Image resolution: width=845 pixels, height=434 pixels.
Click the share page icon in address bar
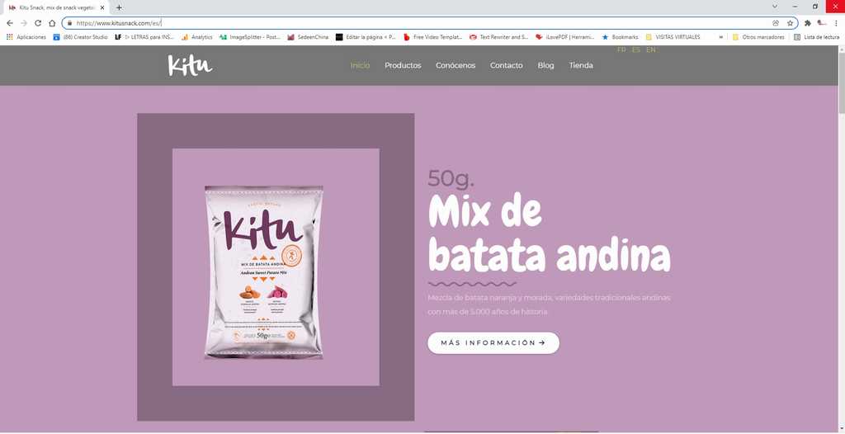click(x=776, y=23)
